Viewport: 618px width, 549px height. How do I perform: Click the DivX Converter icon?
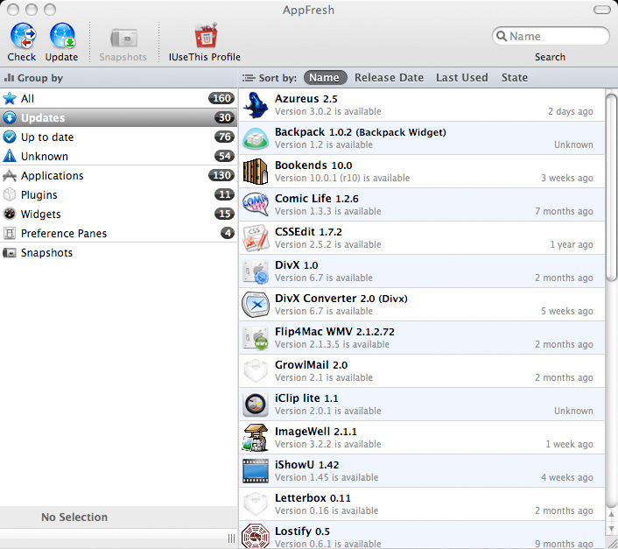256,304
